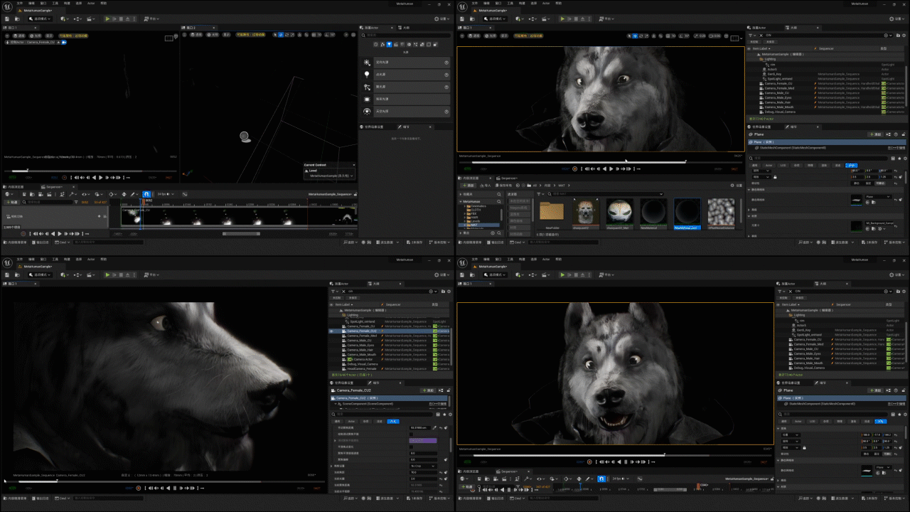The image size is (910, 512).
Task: Open help for 定向光源 in top-left window
Action: point(446,62)
